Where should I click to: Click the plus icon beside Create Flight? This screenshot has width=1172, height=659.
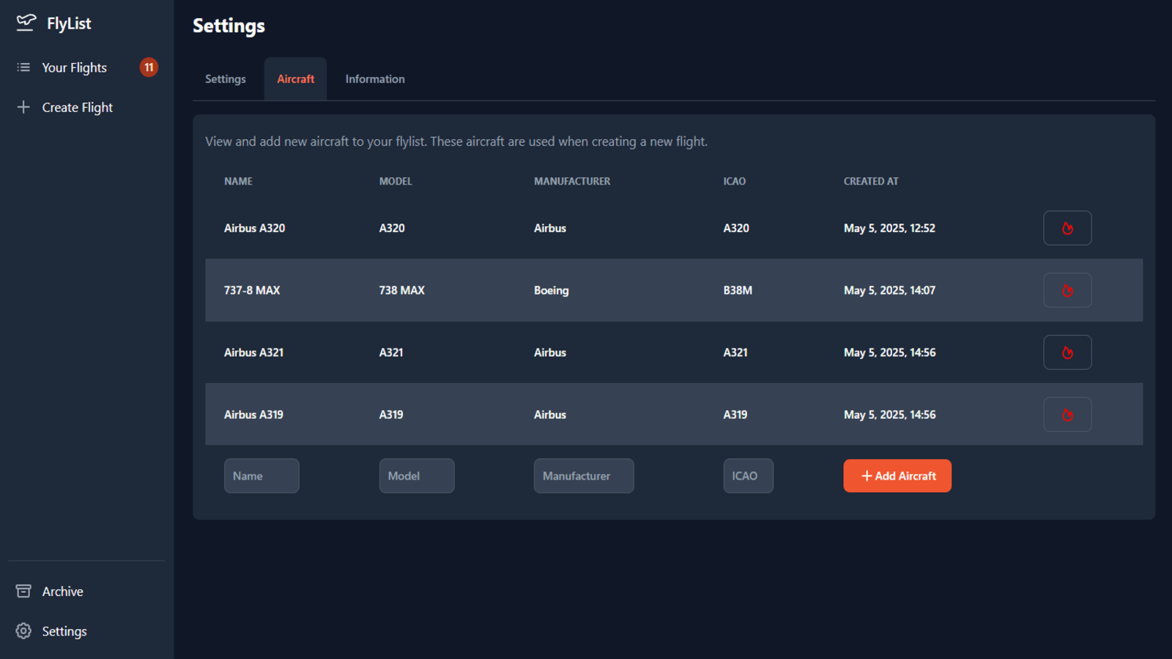[23, 107]
